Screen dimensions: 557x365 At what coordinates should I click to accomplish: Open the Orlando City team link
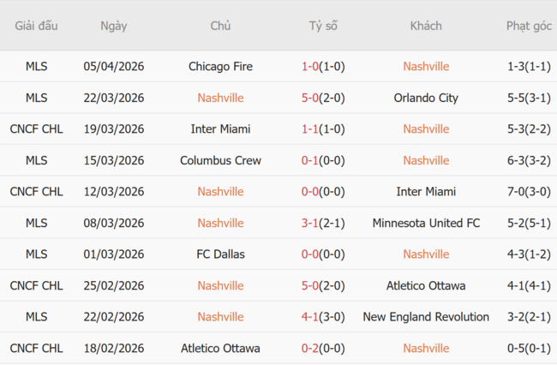point(426,98)
